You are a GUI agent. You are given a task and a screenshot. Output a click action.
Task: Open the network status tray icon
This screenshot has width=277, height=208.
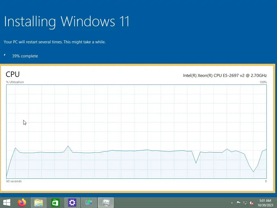click(x=245, y=203)
